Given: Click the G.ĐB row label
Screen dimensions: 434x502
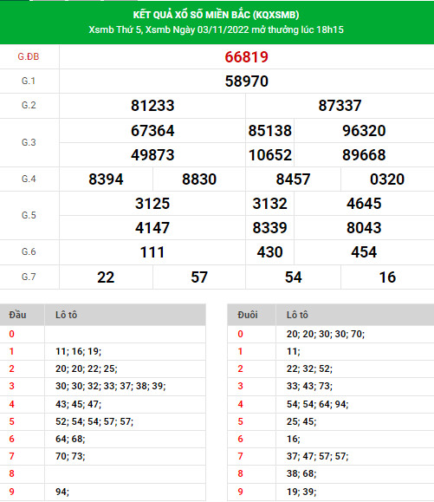Looking at the screenshot, I should click(29, 56).
